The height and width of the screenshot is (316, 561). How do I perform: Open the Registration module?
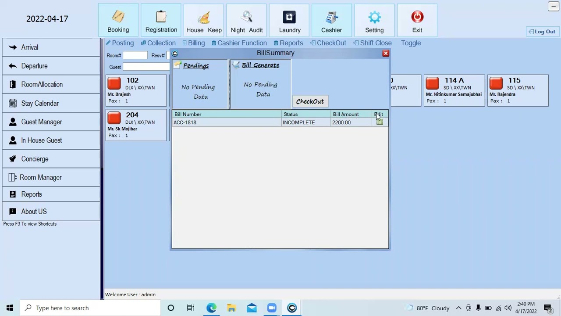pyautogui.click(x=161, y=21)
